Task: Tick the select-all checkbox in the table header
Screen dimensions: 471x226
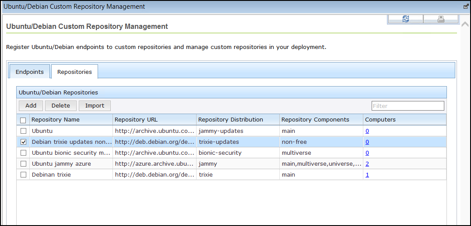Action: click(23, 120)
